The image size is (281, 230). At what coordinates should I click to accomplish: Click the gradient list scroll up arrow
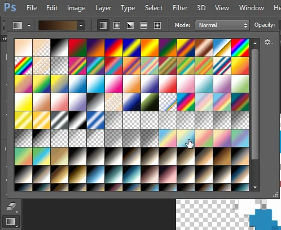tap(255, 44)
